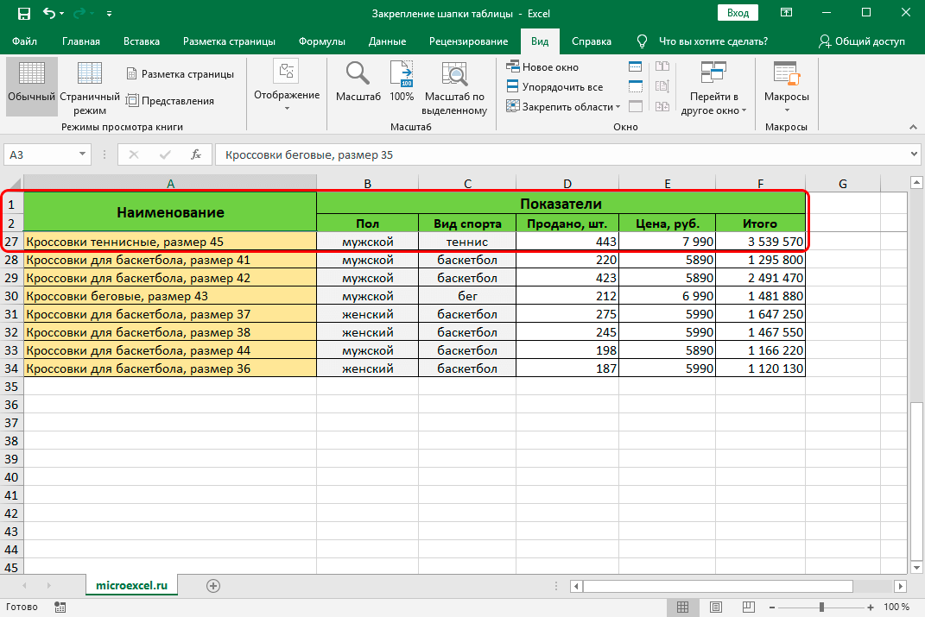Screen dimensions: 925x617
Task: Select Страничный режим view
Action: 90,88
